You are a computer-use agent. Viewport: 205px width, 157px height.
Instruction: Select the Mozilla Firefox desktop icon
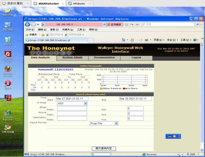[8, 71]
